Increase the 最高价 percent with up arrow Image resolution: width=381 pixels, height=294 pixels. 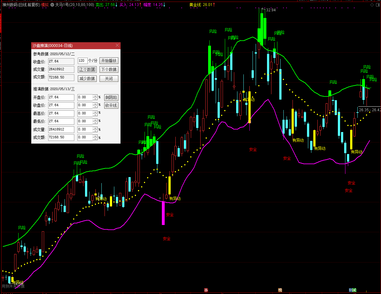pos(95,112)
